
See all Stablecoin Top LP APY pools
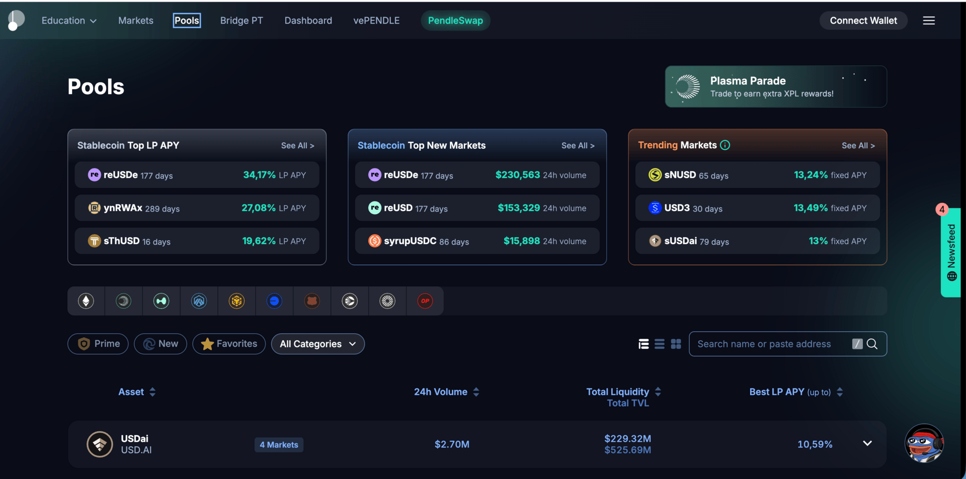[x=297, y=146]
